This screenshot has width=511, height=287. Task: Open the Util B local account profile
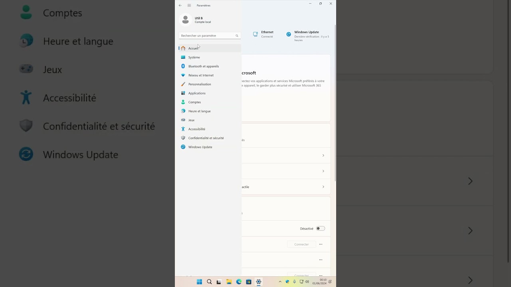[x=196, y=20]
